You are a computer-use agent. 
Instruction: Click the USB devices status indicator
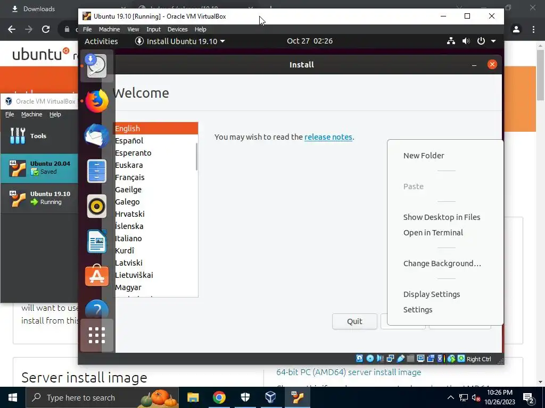400,359
